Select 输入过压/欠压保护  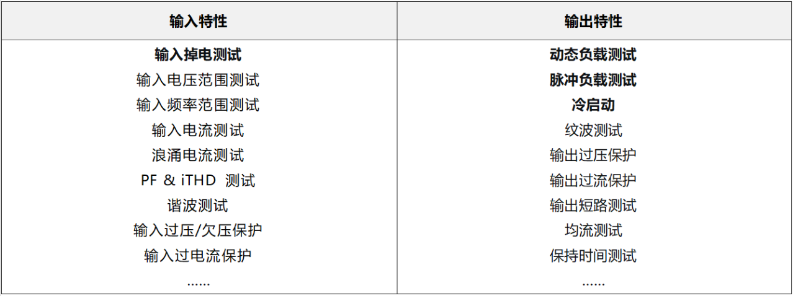pos(198,231)
